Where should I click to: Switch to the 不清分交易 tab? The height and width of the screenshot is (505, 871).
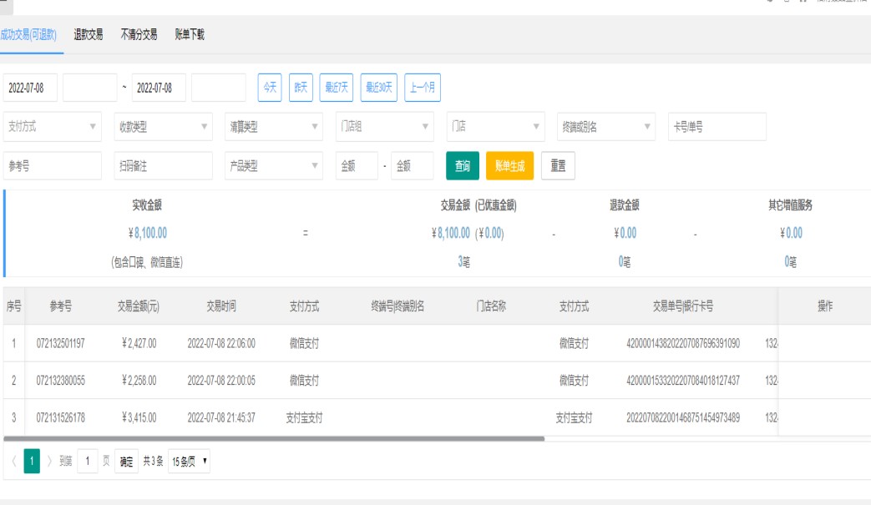(x=139, y=34)
